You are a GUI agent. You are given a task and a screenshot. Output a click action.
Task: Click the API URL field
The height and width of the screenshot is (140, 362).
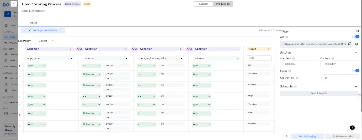coord(316,44)
